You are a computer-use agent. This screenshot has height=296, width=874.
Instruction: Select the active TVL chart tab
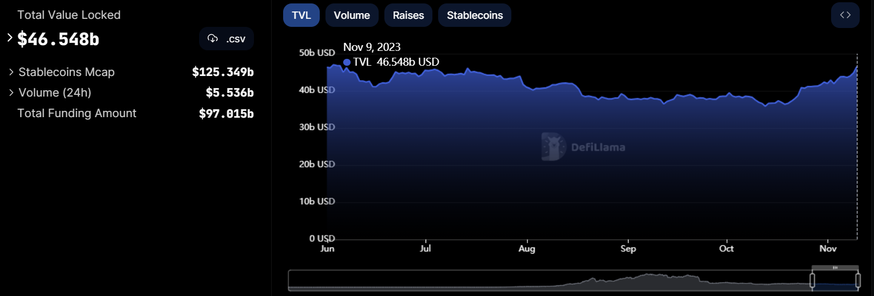[x=301, y=15]
